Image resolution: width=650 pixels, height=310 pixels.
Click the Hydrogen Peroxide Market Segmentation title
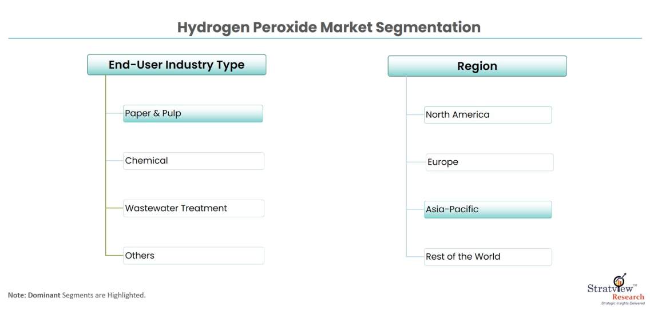pos(328,27)
